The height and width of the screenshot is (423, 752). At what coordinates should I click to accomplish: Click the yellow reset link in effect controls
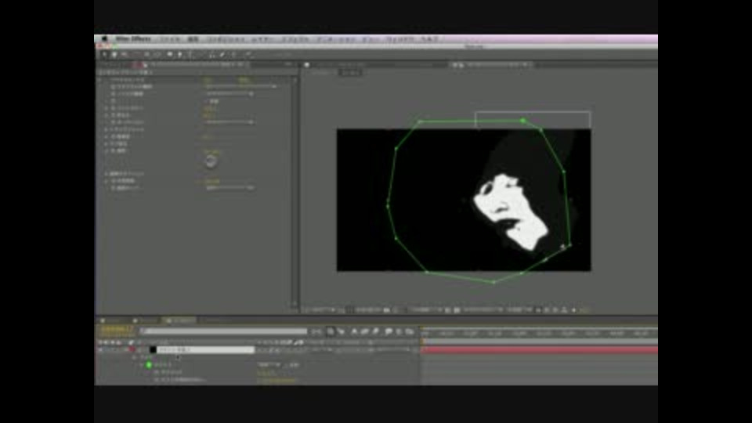[x=208, y=79]
